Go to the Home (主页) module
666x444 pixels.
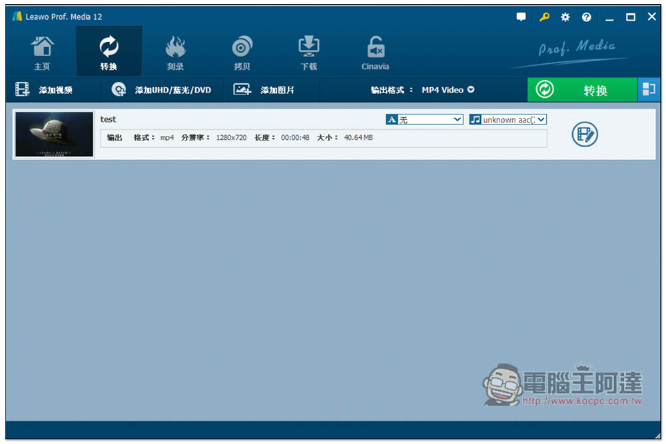coord(42,53)
